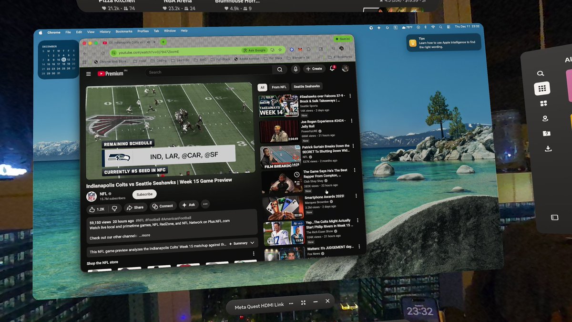Click the YouTube search magnifier button

pyautogui.click(x=280, y=70)
